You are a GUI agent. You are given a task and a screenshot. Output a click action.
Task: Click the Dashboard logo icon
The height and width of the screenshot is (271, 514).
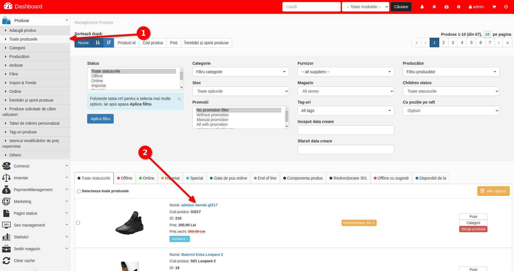coord(8,6)
